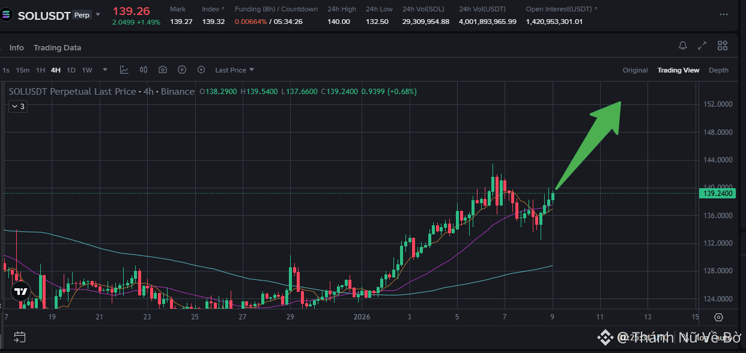Viewport: 746px width, 353px height.
Task: Click the close value C139.2400 in legend
Action: click(x=339, y=92)
